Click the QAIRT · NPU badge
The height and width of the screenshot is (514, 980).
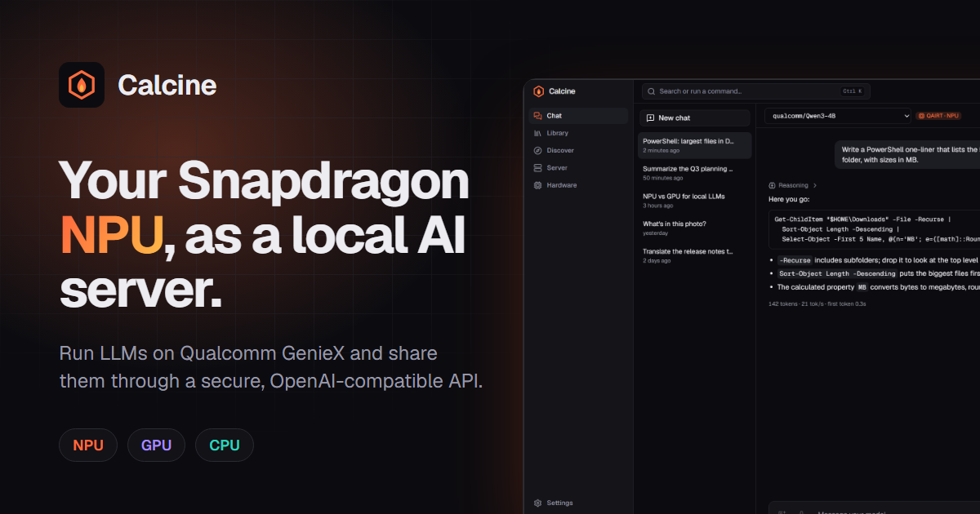click(x=938, y=116)
